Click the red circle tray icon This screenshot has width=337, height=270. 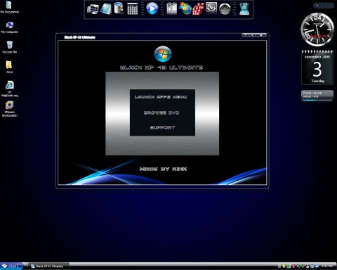click(x=293, y=266)
